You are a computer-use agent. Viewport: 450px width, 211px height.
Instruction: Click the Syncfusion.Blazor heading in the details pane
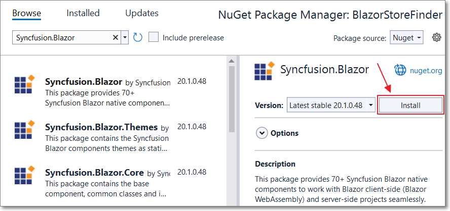(324, 70)
